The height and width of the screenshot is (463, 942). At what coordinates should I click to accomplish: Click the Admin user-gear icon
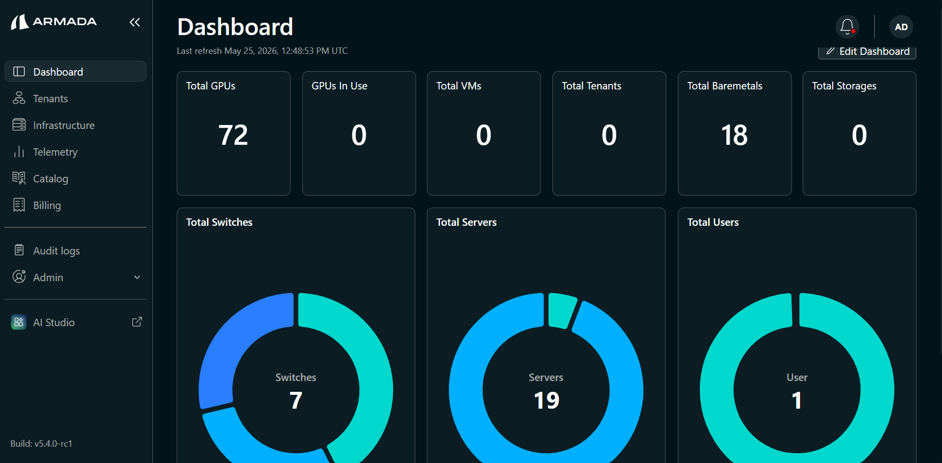[x=19, y=277]
